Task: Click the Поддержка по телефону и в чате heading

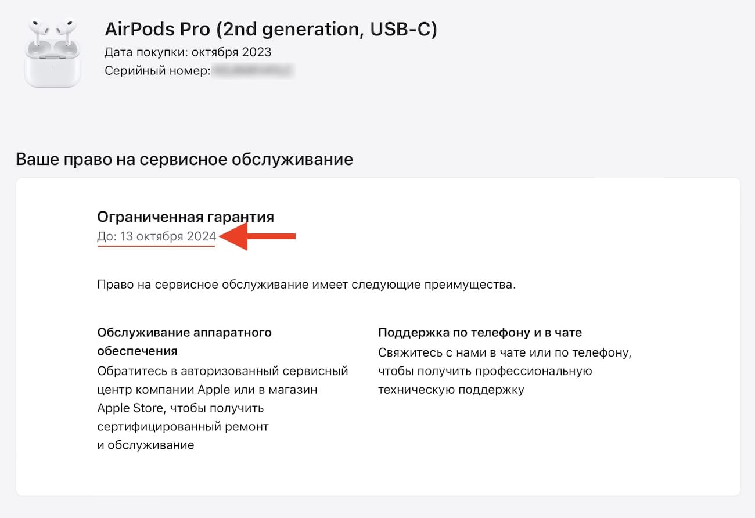Action: [x=480, y=332]
